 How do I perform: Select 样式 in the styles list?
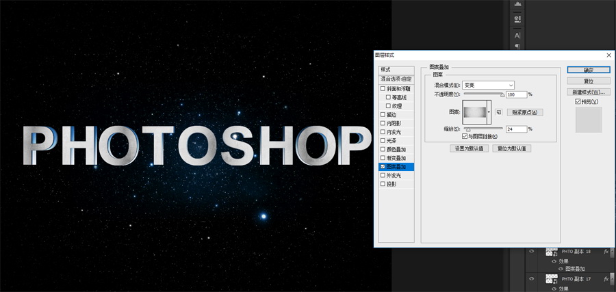[x=396, y=70]
